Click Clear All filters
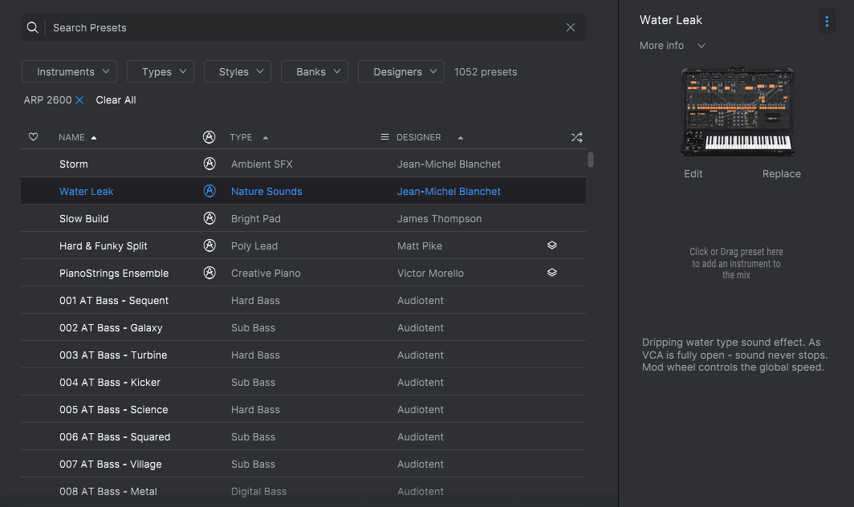The width and height of the screenshot is (854, 507). click(116, 100)
